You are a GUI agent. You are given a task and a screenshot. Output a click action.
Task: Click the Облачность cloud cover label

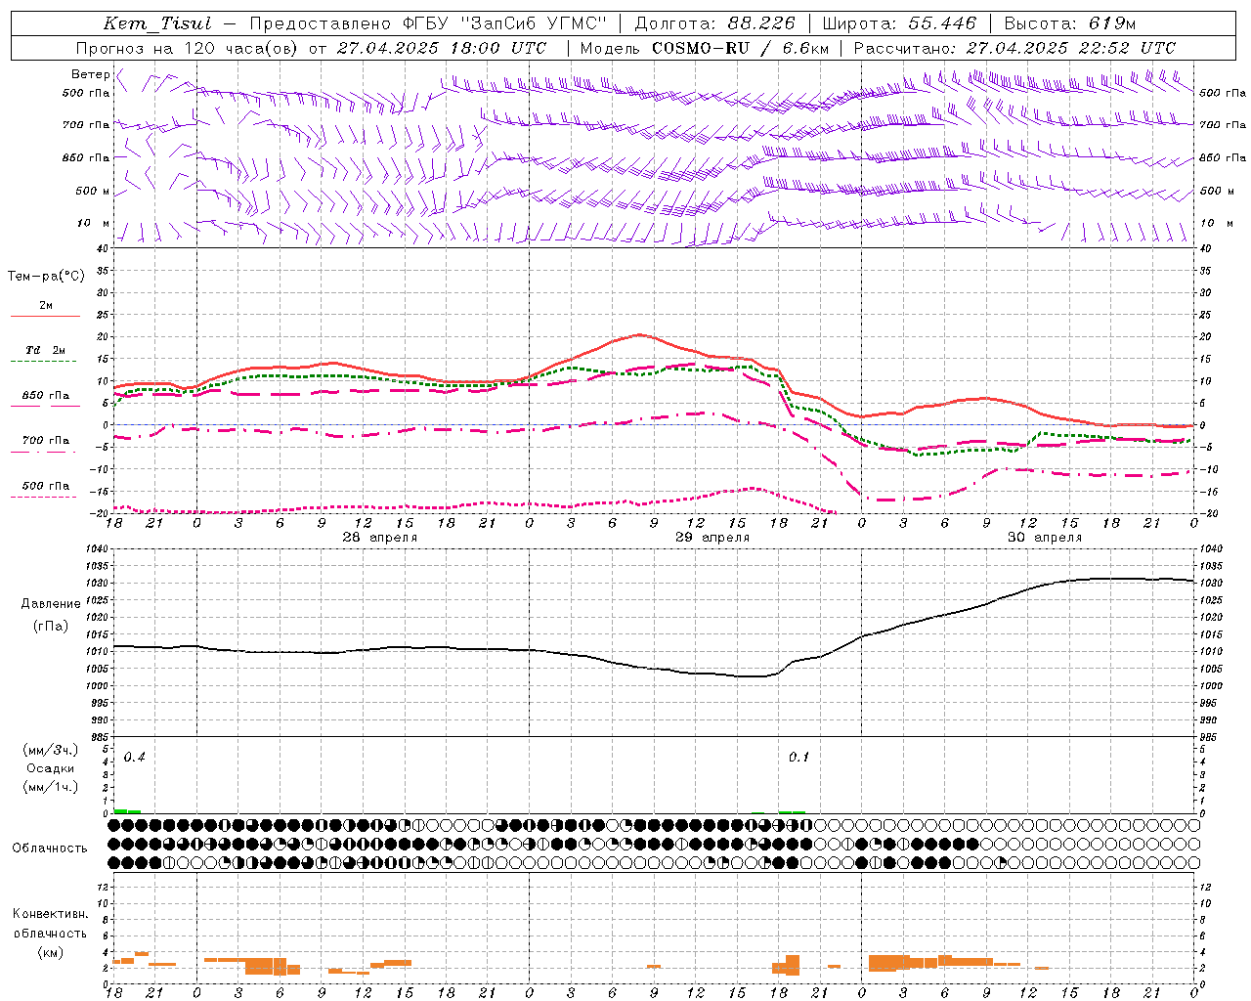tap(50, 848)
